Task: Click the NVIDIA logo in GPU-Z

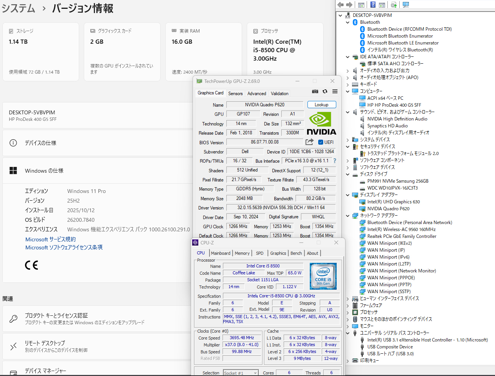Action: (321, 123)
